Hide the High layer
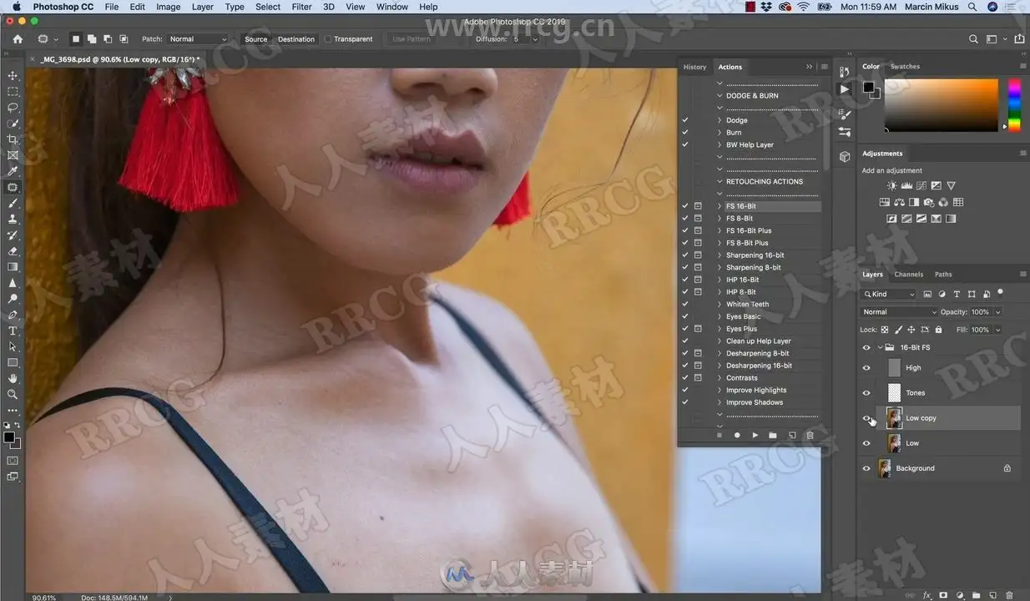 (x=866, y=368)
